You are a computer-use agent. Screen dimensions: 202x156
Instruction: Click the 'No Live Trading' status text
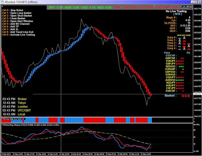point(176,11)
